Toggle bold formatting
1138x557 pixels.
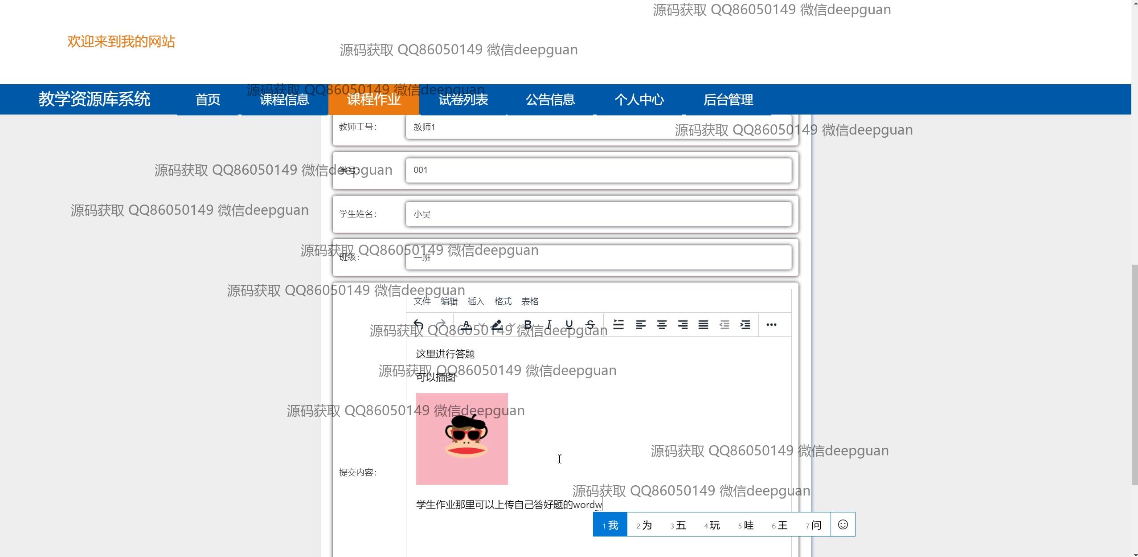pos(528,324)
